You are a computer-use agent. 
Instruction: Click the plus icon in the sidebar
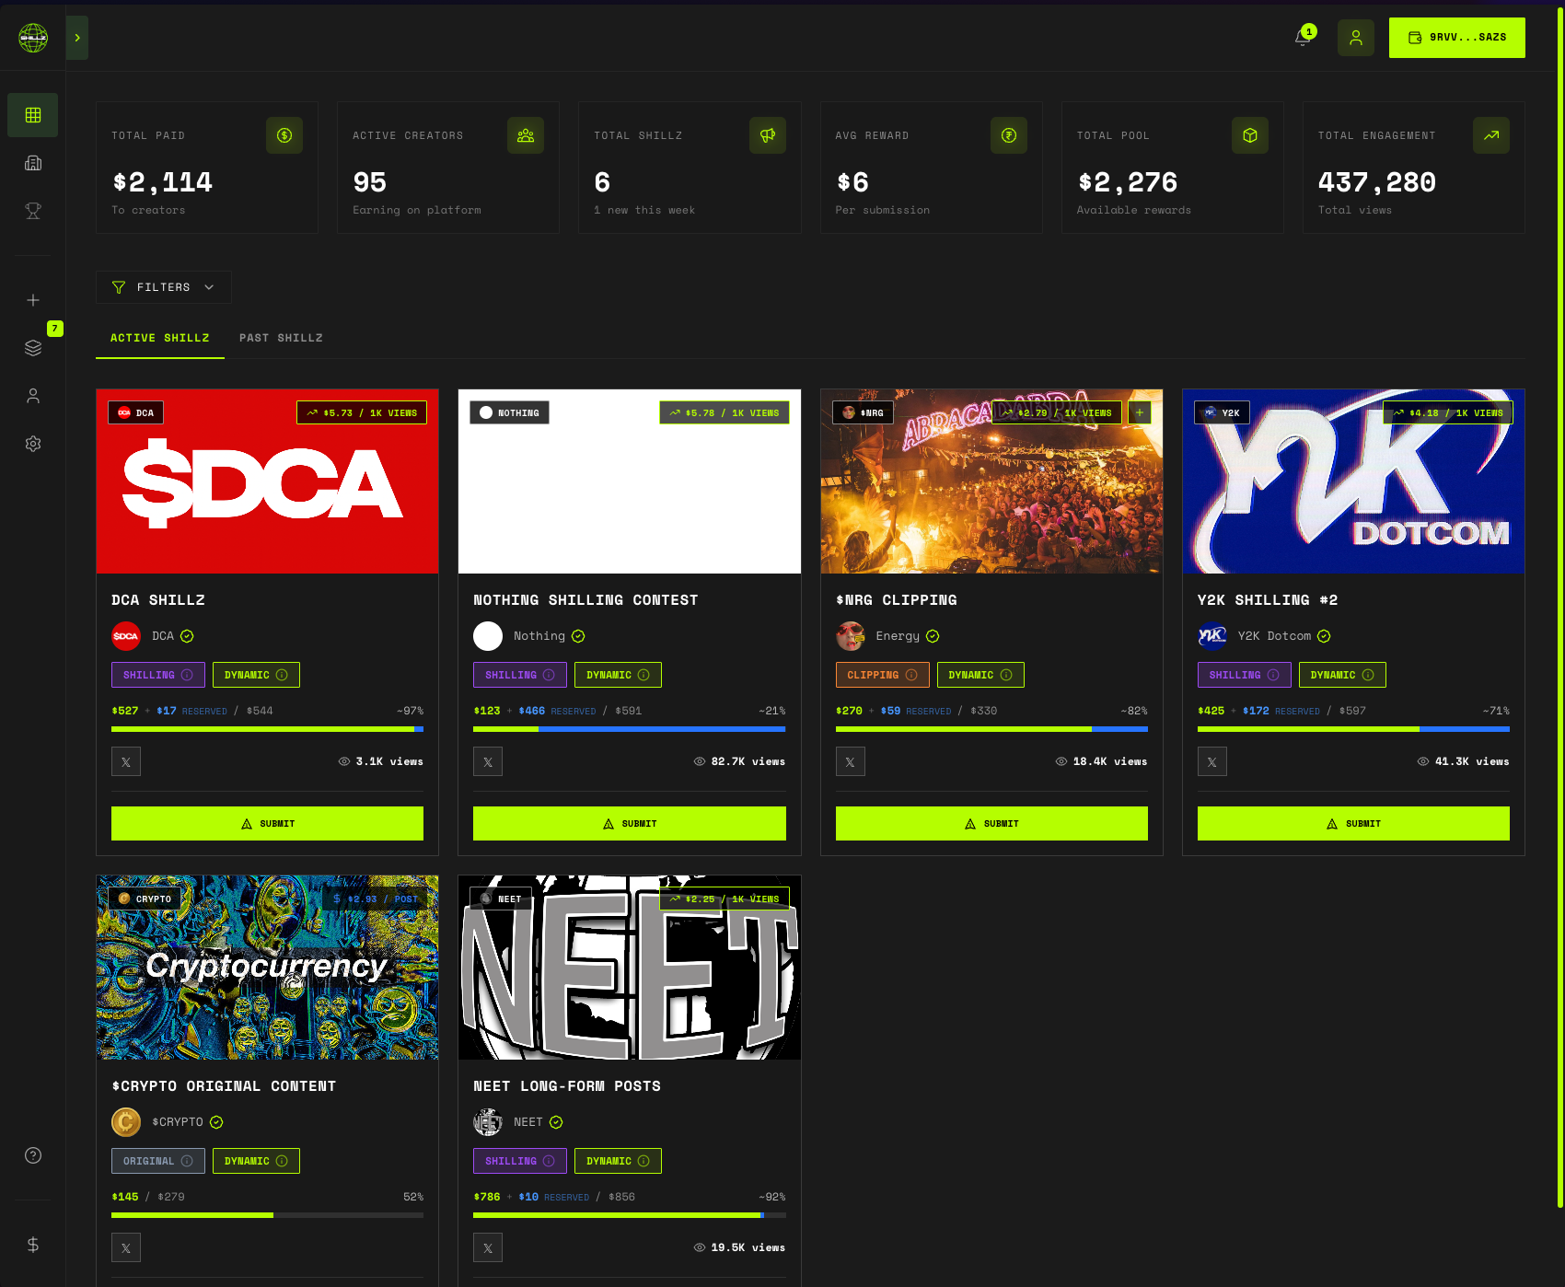point(32,299)
